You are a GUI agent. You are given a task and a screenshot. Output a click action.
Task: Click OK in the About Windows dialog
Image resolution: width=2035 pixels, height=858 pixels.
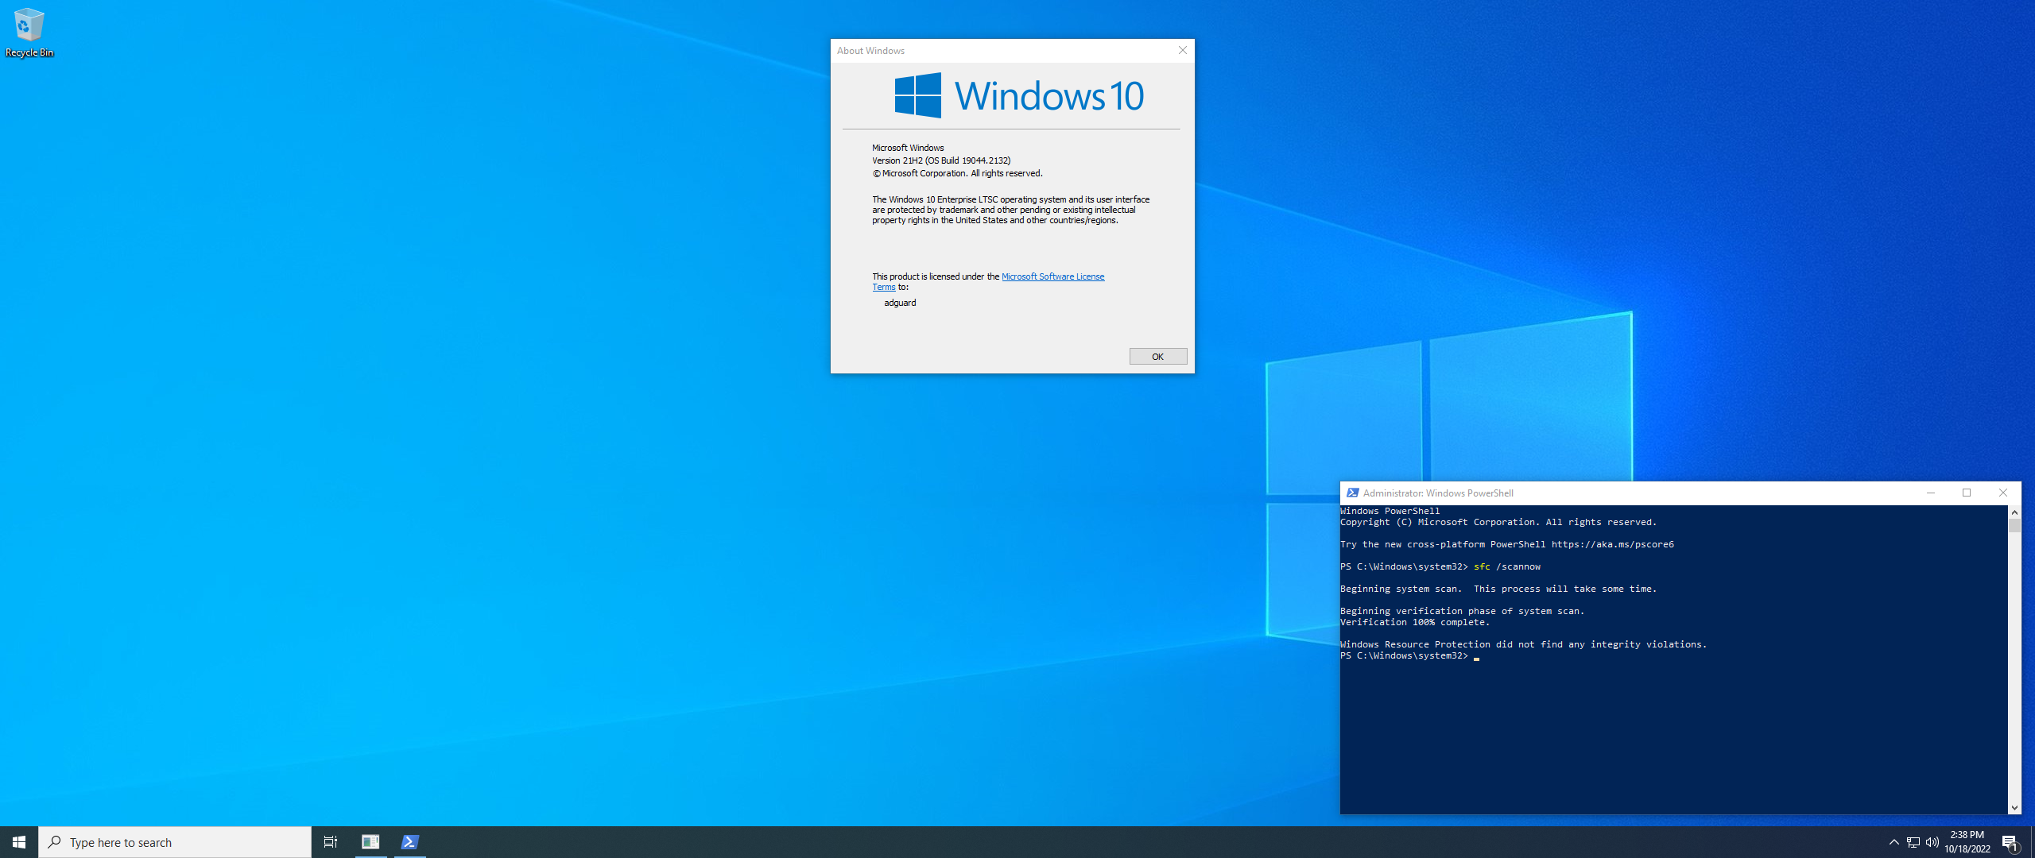click(1157, 357)
